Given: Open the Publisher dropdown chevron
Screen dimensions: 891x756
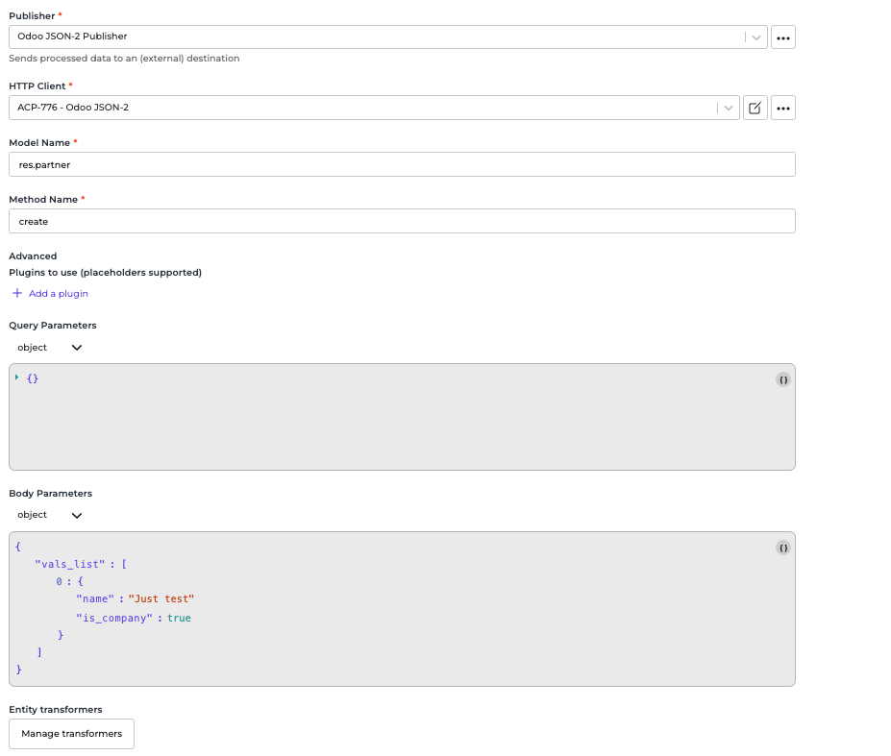Looking at the screenshot, I should [756, 37].
